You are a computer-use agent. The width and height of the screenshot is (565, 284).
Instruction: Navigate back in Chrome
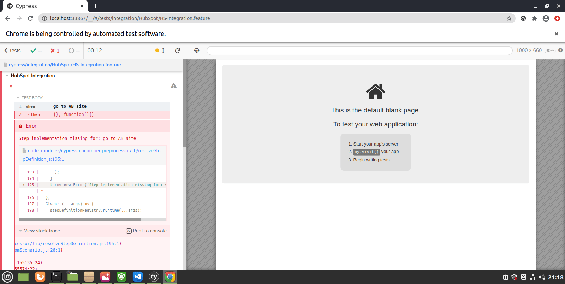pos(8,18)
